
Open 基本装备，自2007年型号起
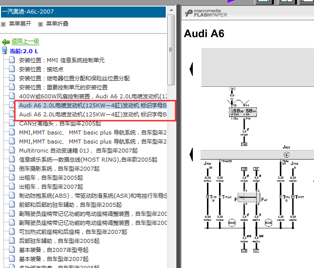tap(54, 250)
